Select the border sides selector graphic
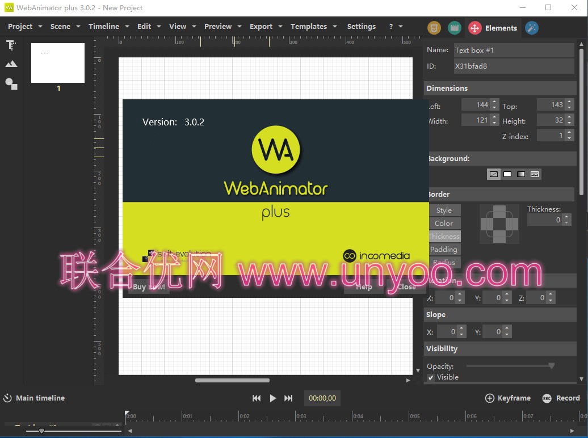Screen dimensions: 588x438 click(499, 224)
